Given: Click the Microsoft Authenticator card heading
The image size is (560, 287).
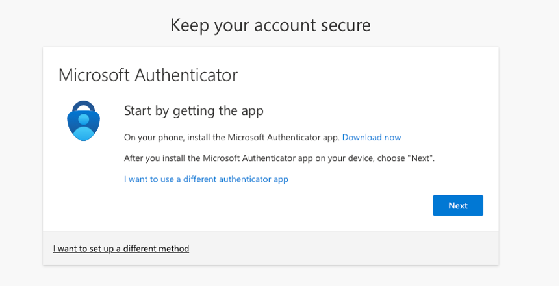Looking at the screenshot, I should pyautogui.click(x=148, y=75).
